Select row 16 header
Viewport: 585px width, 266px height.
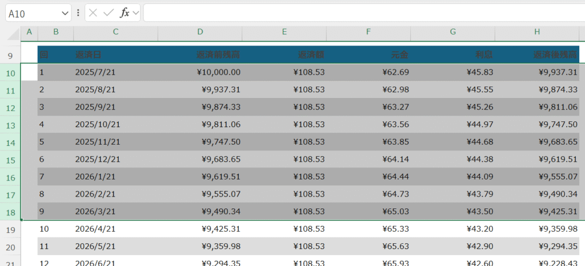pyautogui.click(x=10, y=178)
